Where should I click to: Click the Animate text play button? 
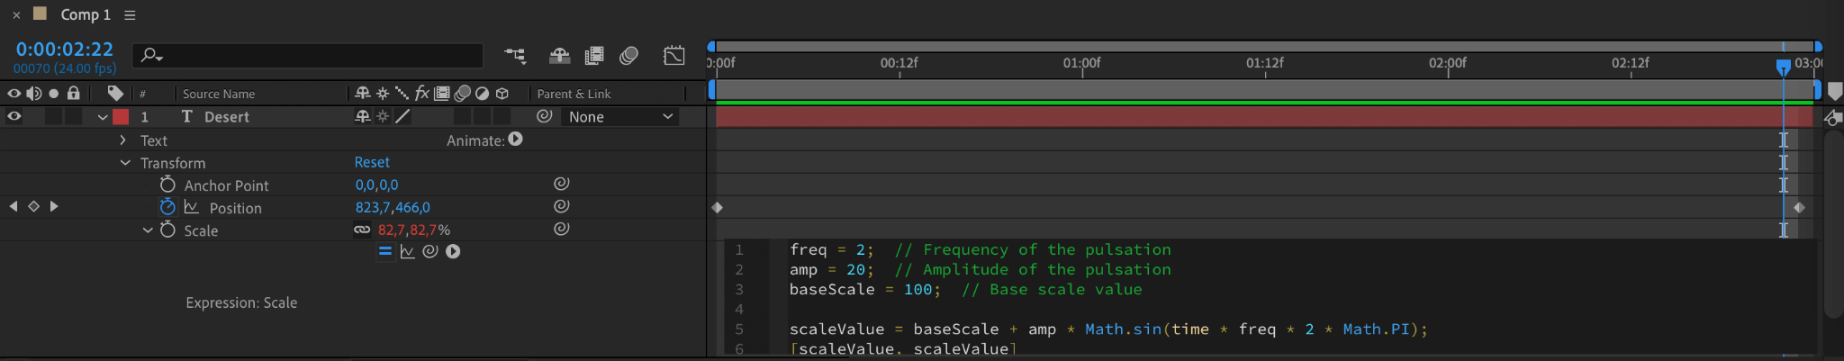515,140
